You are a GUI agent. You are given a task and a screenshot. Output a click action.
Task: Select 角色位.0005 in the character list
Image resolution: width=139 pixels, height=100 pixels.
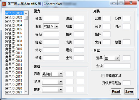click(14, 29)
